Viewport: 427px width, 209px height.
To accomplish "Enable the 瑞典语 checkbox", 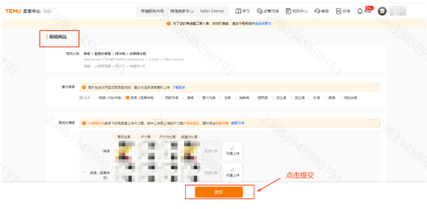I will 237,98.
